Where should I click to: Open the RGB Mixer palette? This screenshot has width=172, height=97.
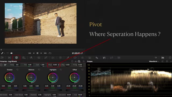pyautogui.click(x=31, y=58)
